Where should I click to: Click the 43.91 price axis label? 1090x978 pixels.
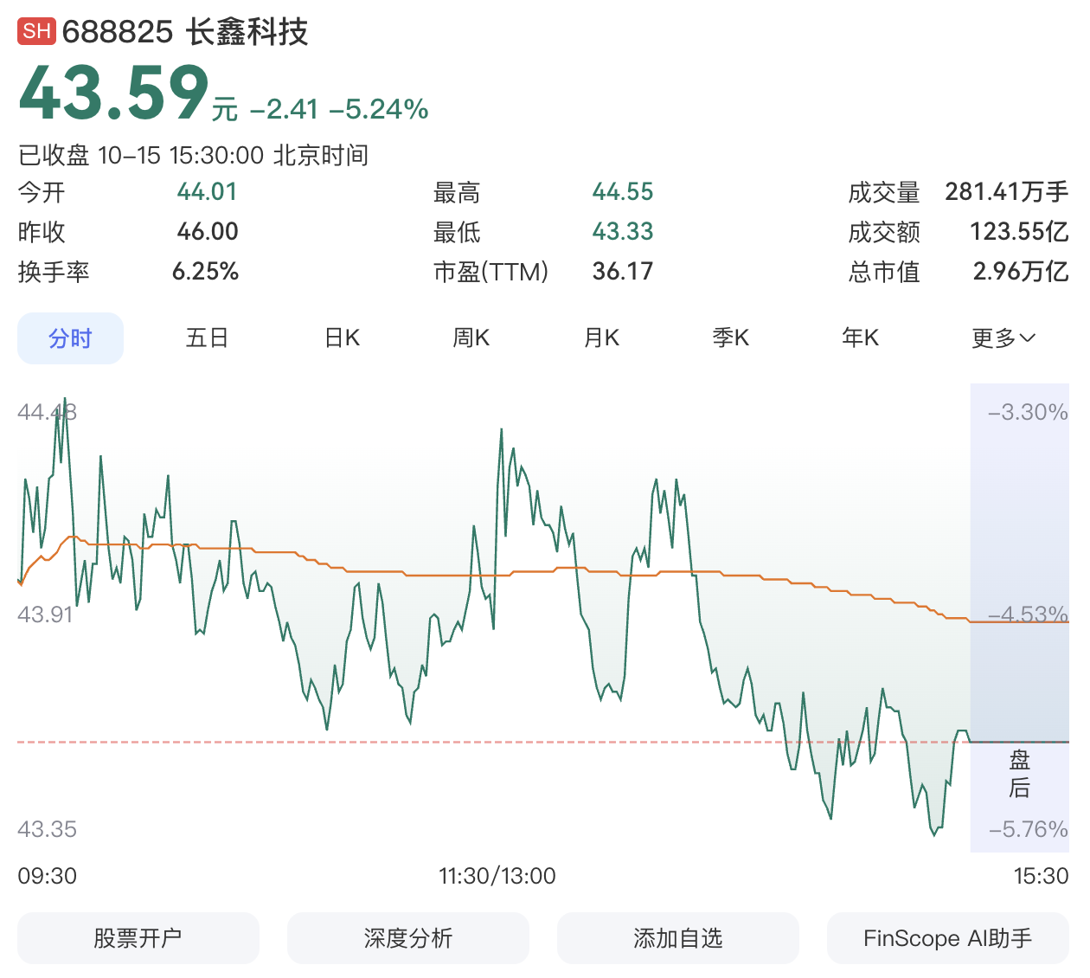click(45, 614)
